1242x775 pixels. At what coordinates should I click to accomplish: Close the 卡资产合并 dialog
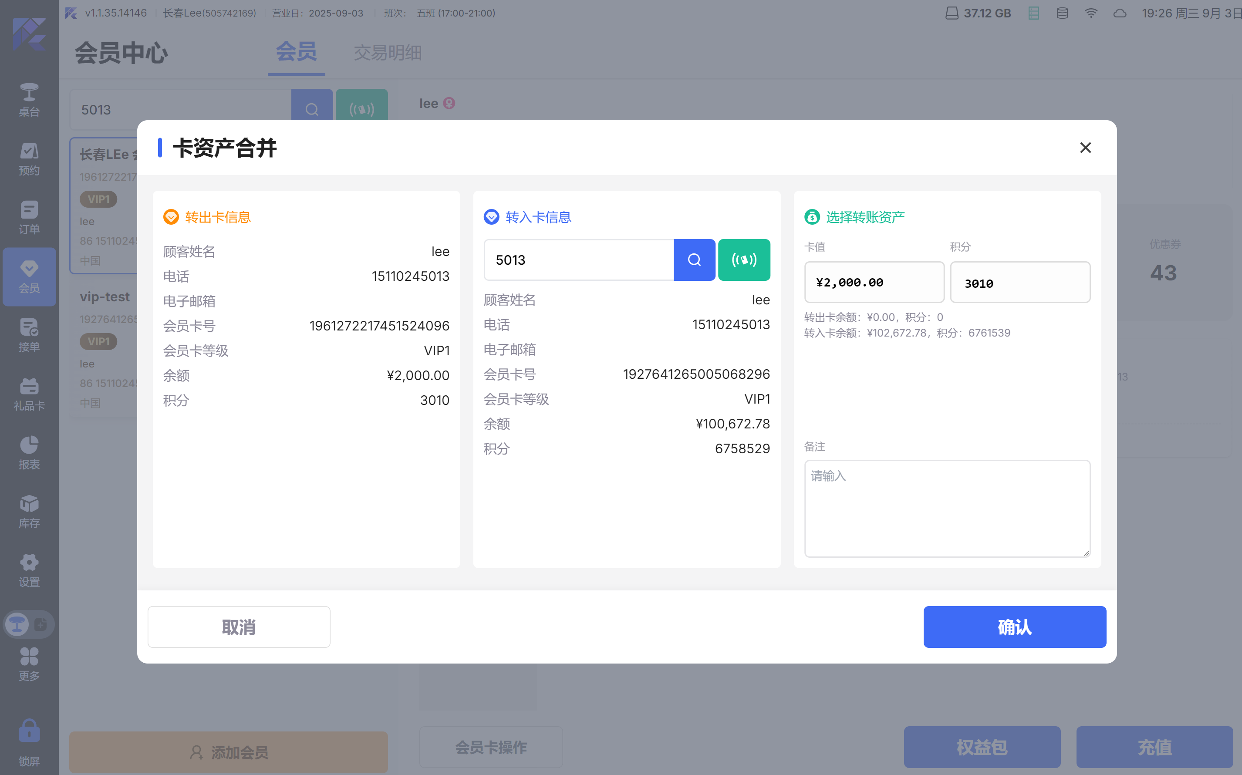(1085, 148)
